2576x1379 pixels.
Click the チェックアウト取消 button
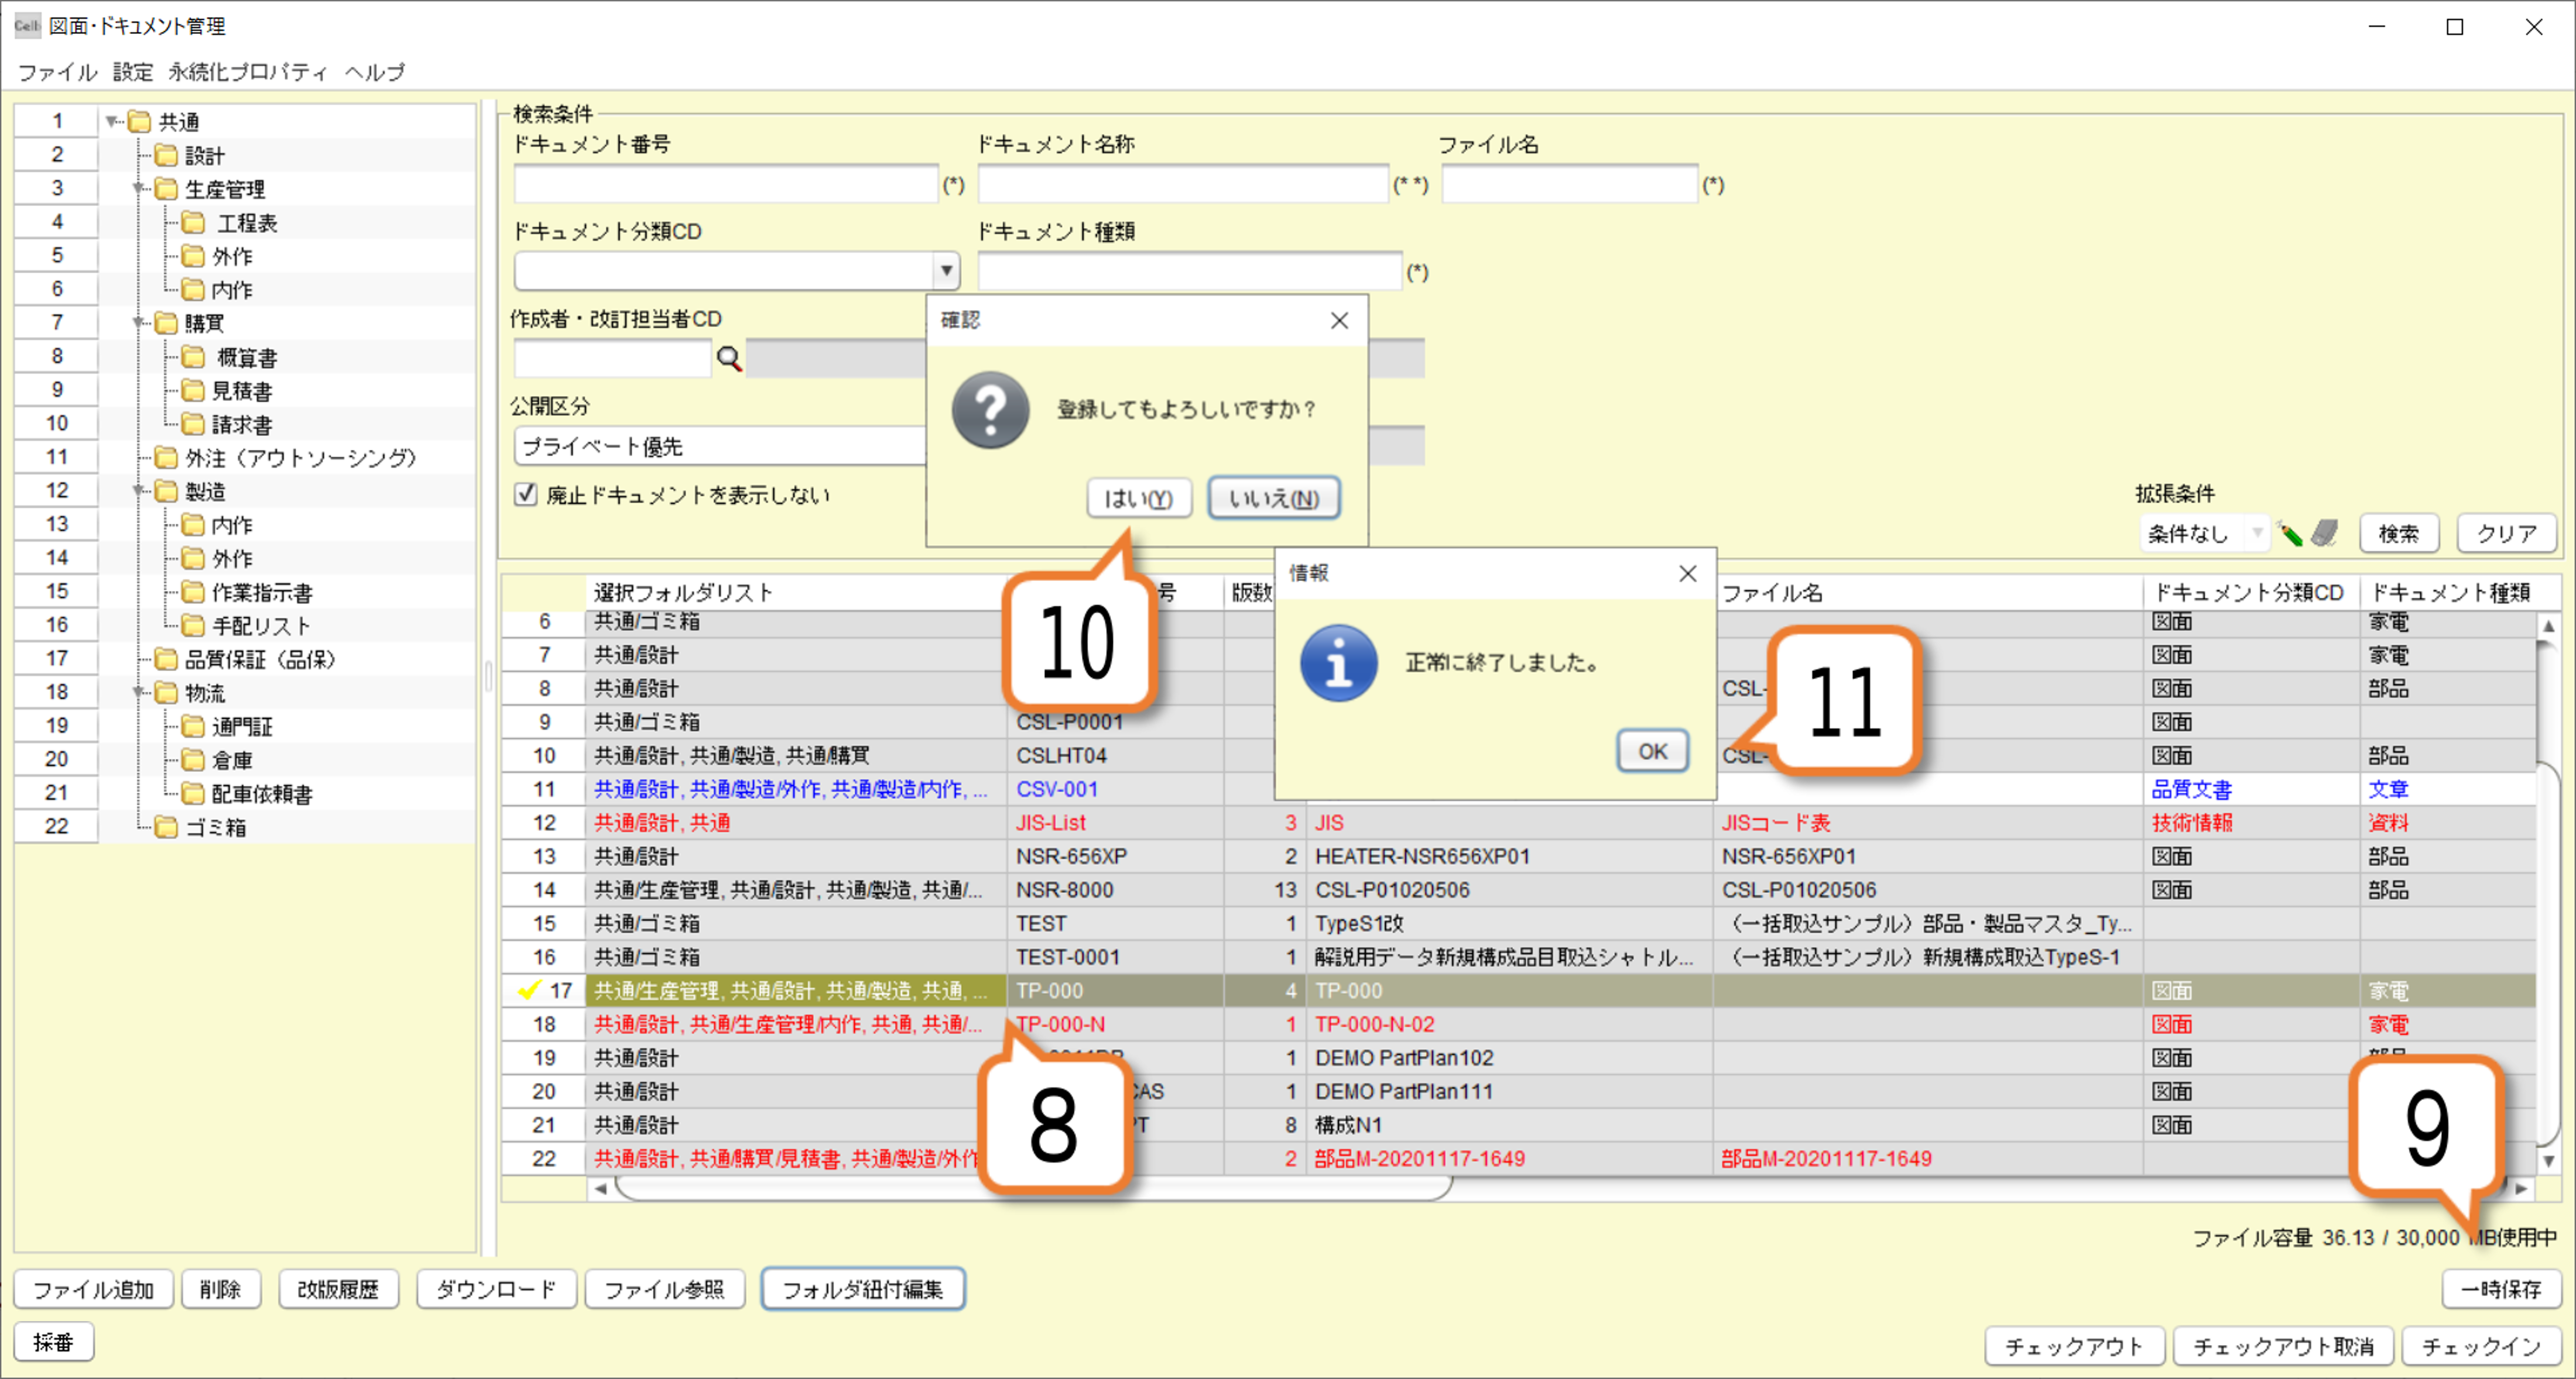2283,1346
